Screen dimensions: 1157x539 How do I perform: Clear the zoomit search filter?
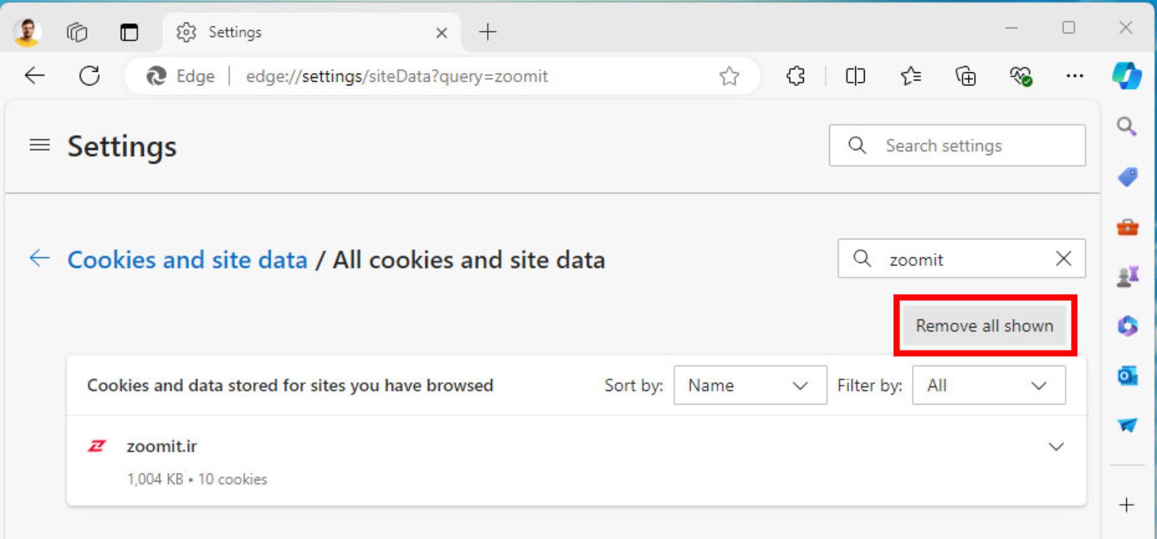[1064, 259]
